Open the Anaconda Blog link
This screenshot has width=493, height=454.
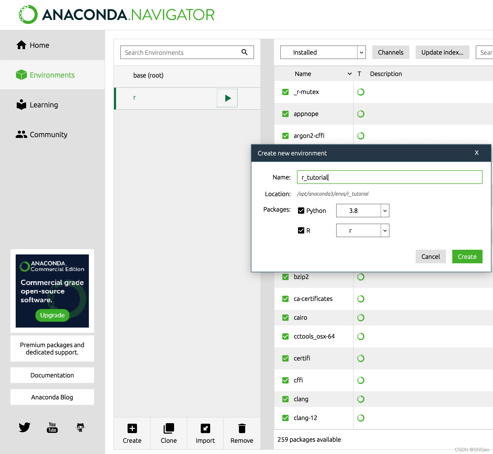[52, 397]
